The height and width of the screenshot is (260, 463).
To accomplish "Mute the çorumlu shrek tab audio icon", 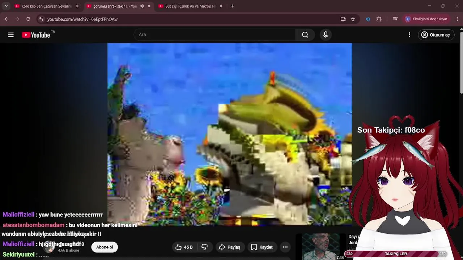I will click(x=142, y=6).
